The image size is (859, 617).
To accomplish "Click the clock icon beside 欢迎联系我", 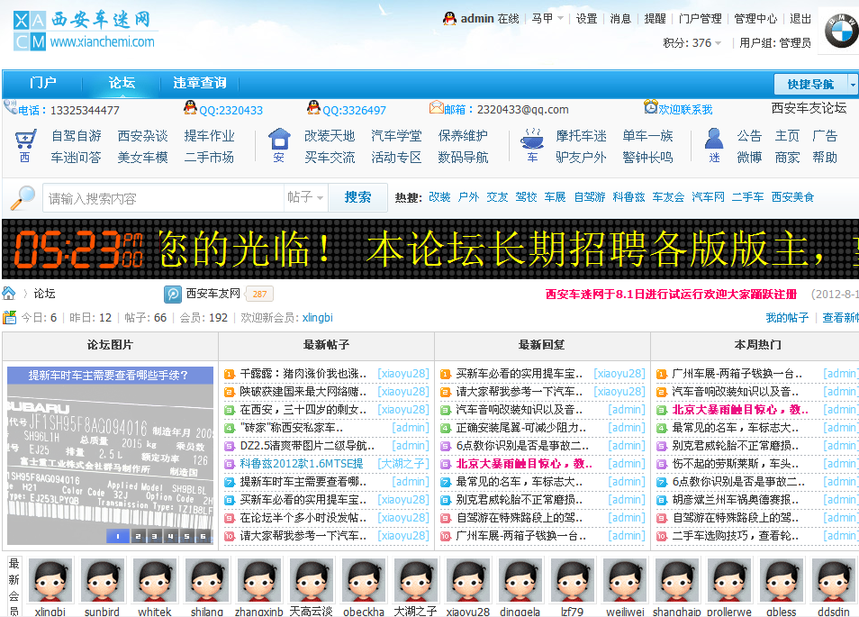I will coord(650,108).
